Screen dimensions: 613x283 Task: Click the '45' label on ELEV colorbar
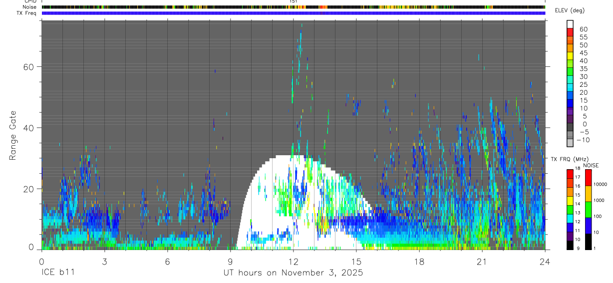tap(583, 53)
